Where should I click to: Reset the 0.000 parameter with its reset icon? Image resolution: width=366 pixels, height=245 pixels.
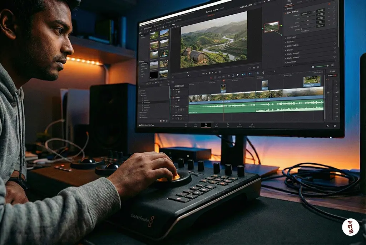[334, 16]
